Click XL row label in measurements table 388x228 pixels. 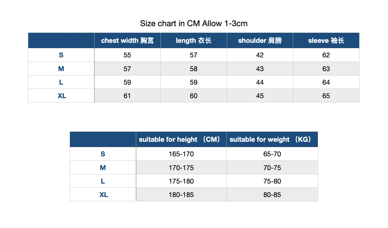point(62,96)
